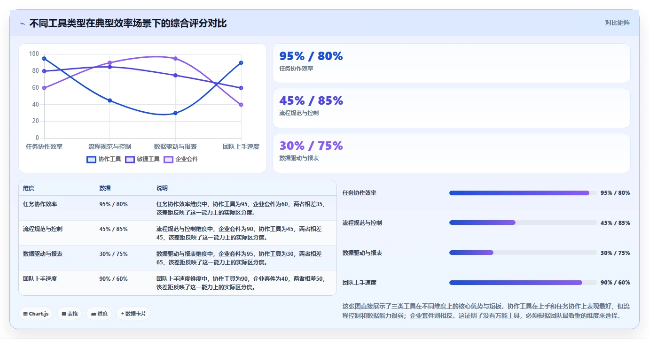Viewport: 649px width, 339px height.
Task: Toggle the 协作工具 legend item
Action: tap(104, 159)
